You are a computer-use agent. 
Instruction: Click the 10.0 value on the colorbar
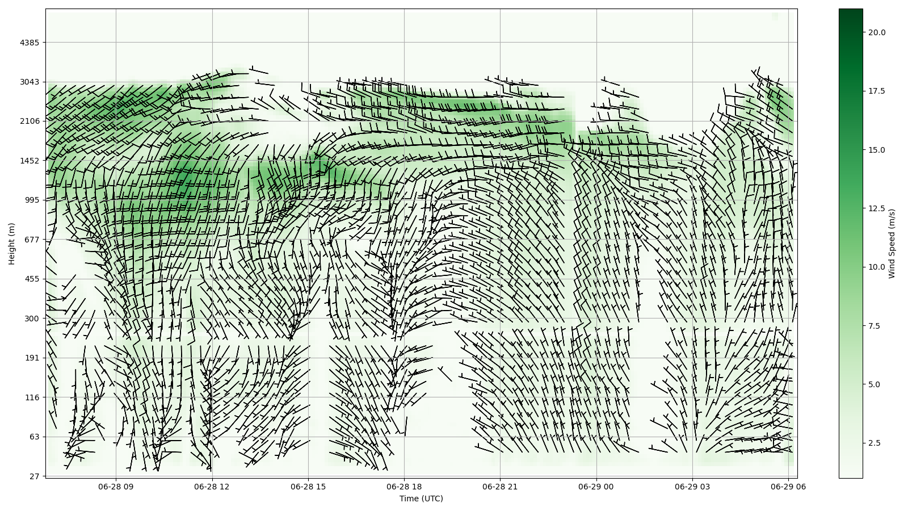pos(876,267)
